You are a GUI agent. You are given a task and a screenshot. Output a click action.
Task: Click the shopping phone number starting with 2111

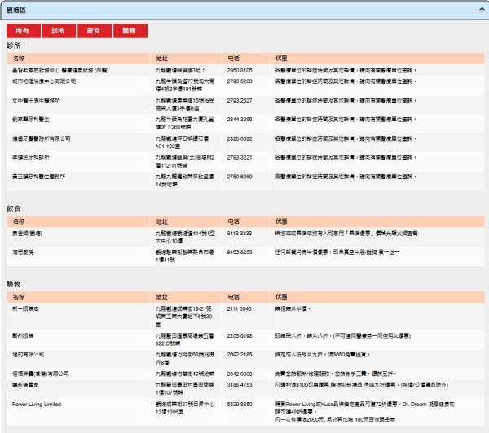point(239,309)
